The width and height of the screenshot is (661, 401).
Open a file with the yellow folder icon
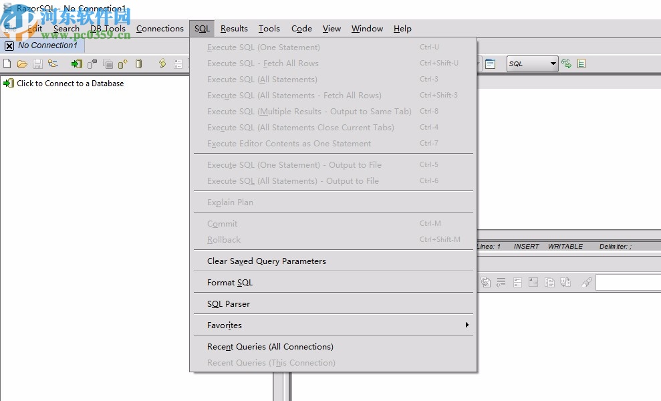click(22, 63)
